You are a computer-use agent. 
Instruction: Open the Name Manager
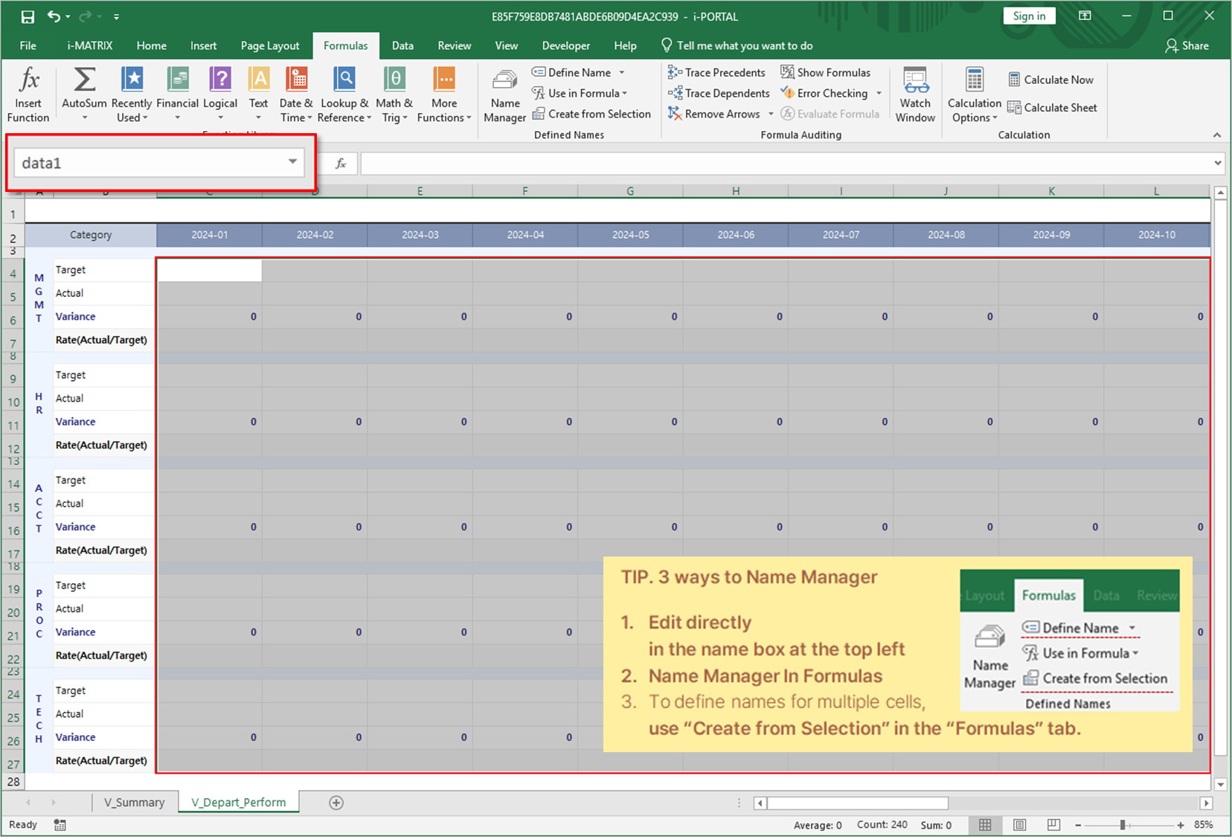click(x=504, y=92)
